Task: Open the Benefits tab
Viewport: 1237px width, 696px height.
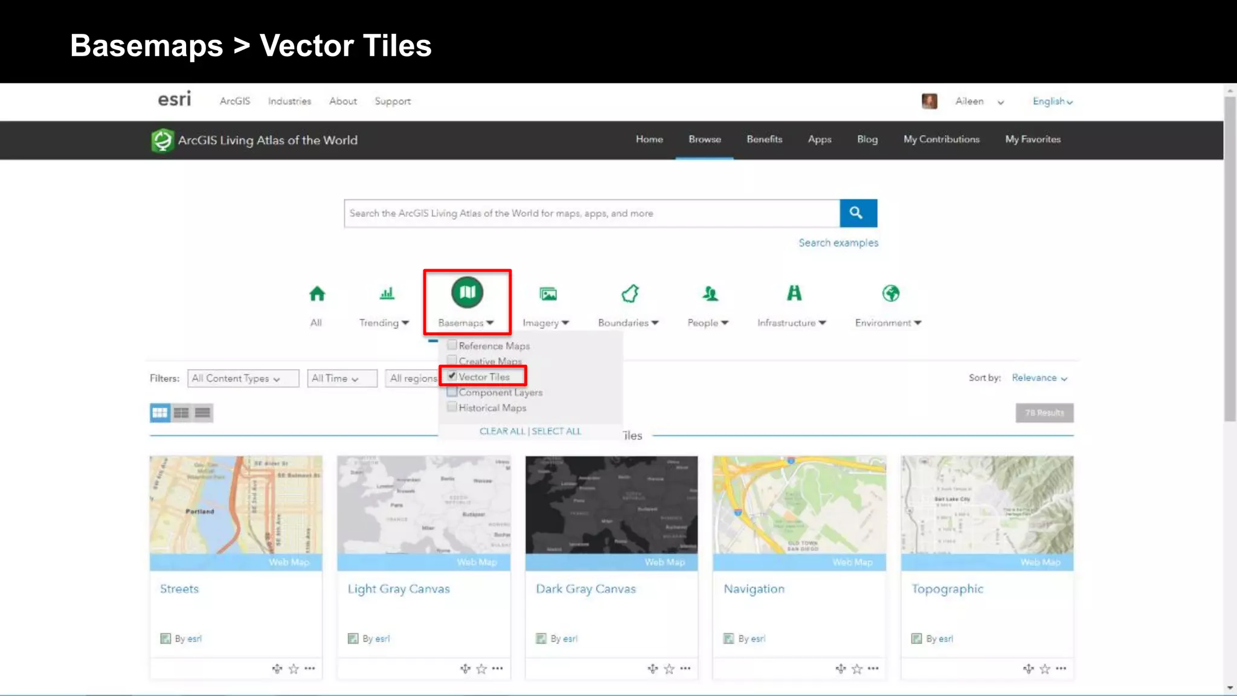Action: [x=764, y=139]
